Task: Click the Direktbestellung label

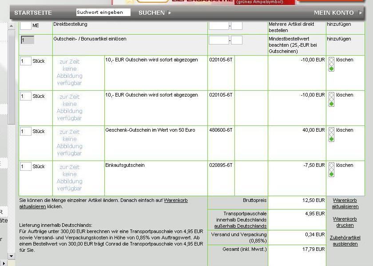Action: pos(70,24)
